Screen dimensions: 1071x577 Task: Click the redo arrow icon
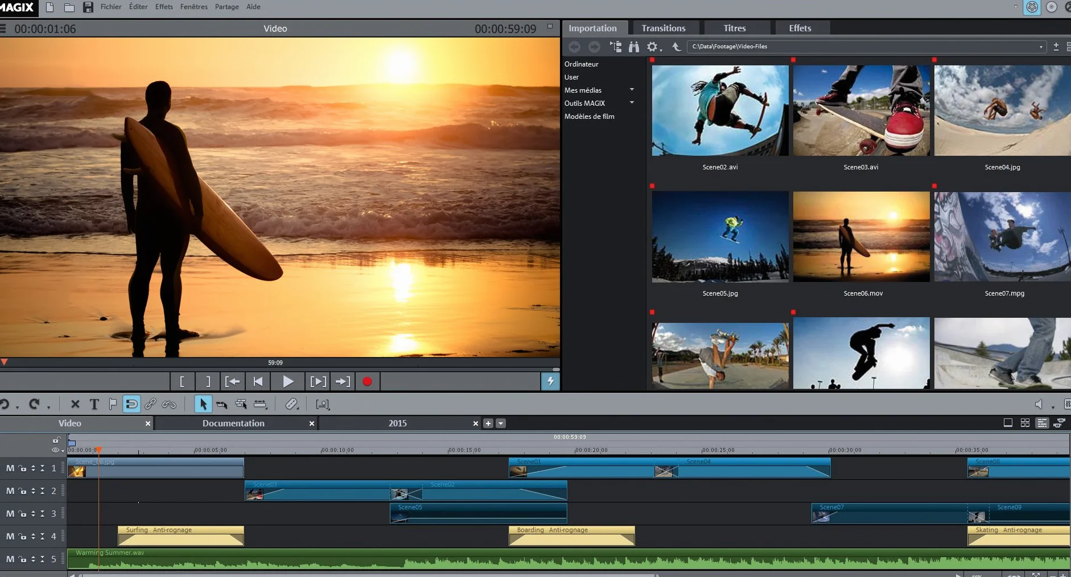coord(34,404)
